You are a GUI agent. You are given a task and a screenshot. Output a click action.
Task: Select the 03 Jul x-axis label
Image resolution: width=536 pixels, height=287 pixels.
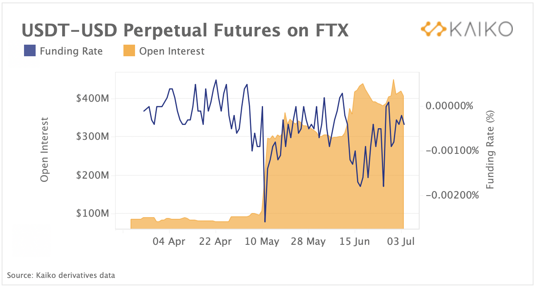coord(401,242)
